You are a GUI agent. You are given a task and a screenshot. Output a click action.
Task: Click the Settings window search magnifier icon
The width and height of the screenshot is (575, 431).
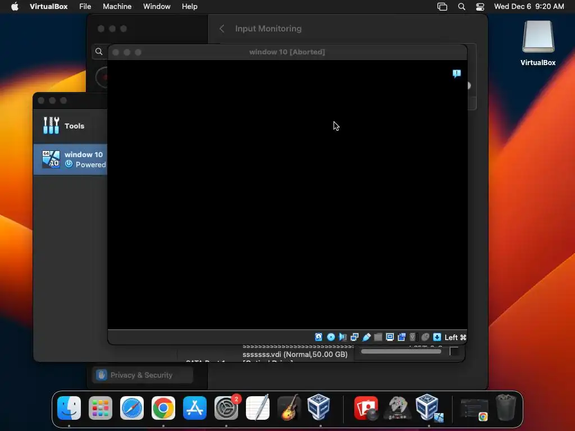[x=99, y=52]
